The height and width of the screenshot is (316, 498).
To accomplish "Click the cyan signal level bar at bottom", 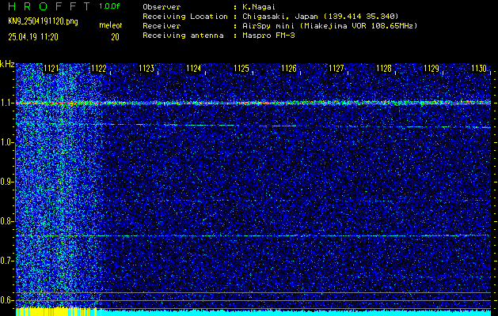I will coord(296,313).
